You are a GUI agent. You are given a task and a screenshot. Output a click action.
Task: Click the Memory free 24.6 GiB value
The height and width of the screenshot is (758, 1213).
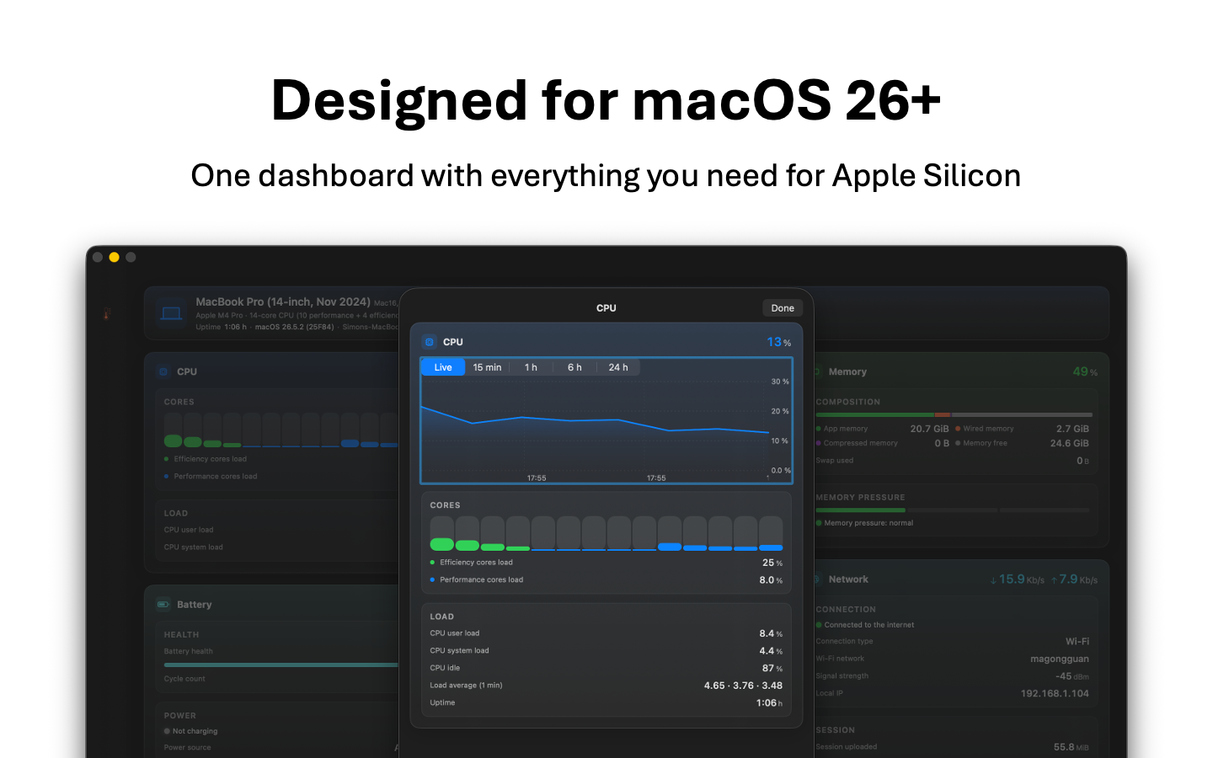click(x=1069, y=443)
